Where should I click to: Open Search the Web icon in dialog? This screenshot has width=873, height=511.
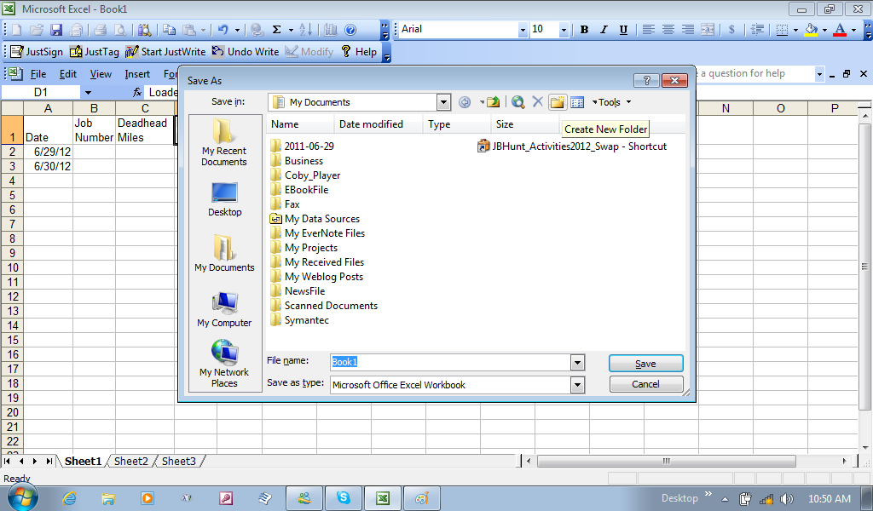(x=517, y=102)
